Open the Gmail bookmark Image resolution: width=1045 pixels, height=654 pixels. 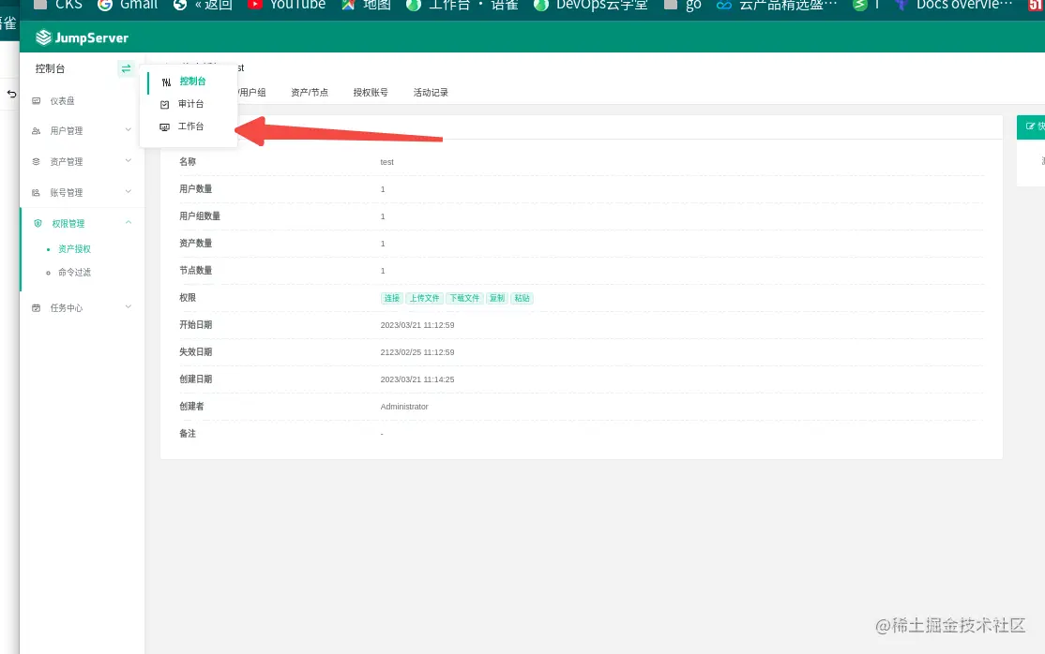128,6
